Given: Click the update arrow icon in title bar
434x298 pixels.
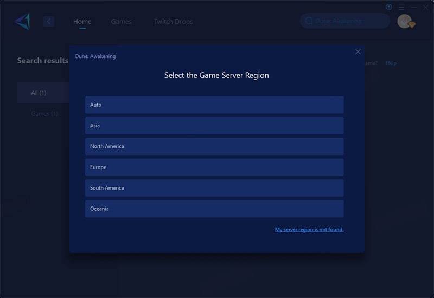Looking at the screenshot, I should 389,7.
